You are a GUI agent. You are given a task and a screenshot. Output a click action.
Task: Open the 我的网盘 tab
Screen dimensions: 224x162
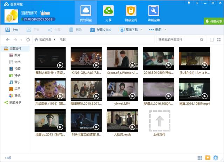tap(86, 13)
